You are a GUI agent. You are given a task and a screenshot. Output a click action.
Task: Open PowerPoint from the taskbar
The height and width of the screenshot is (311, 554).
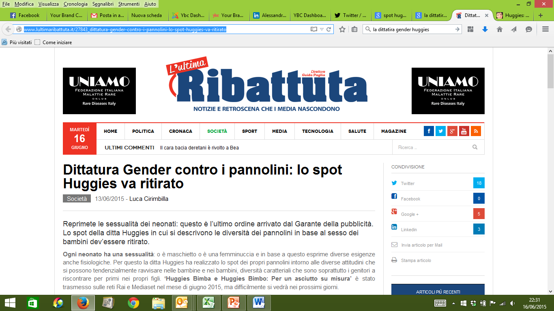pos(234,303)
